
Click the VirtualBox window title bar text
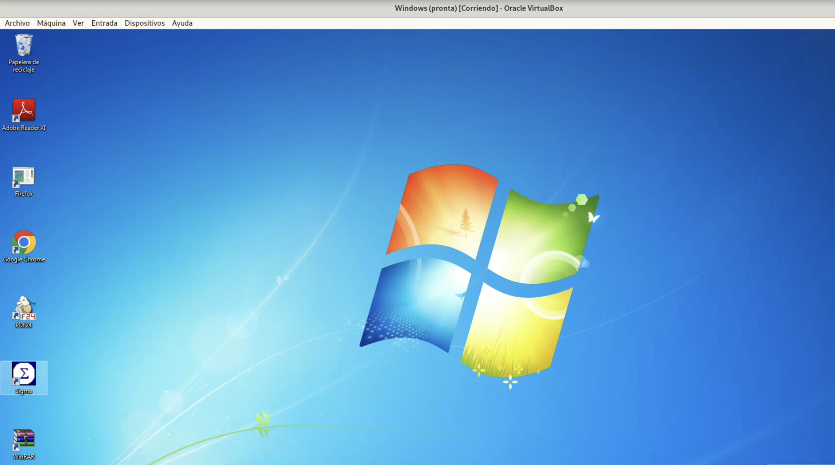(x=479, y=8)
